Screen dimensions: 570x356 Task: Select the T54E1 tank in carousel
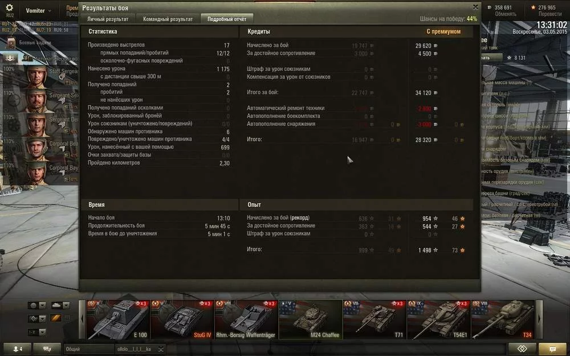point(438,320)
